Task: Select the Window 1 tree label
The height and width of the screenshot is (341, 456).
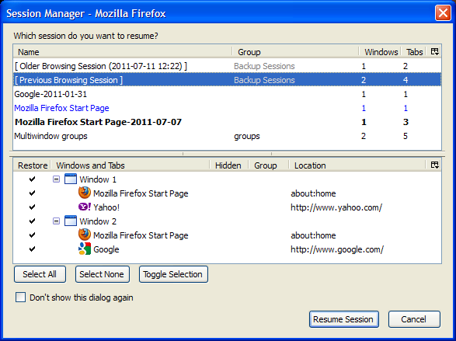Action: [x=98, y=179]
